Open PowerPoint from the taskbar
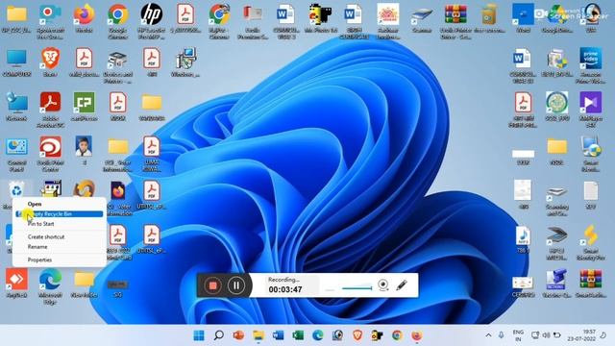The width and height of the screenshot is (615, 346). coord(238,335)
